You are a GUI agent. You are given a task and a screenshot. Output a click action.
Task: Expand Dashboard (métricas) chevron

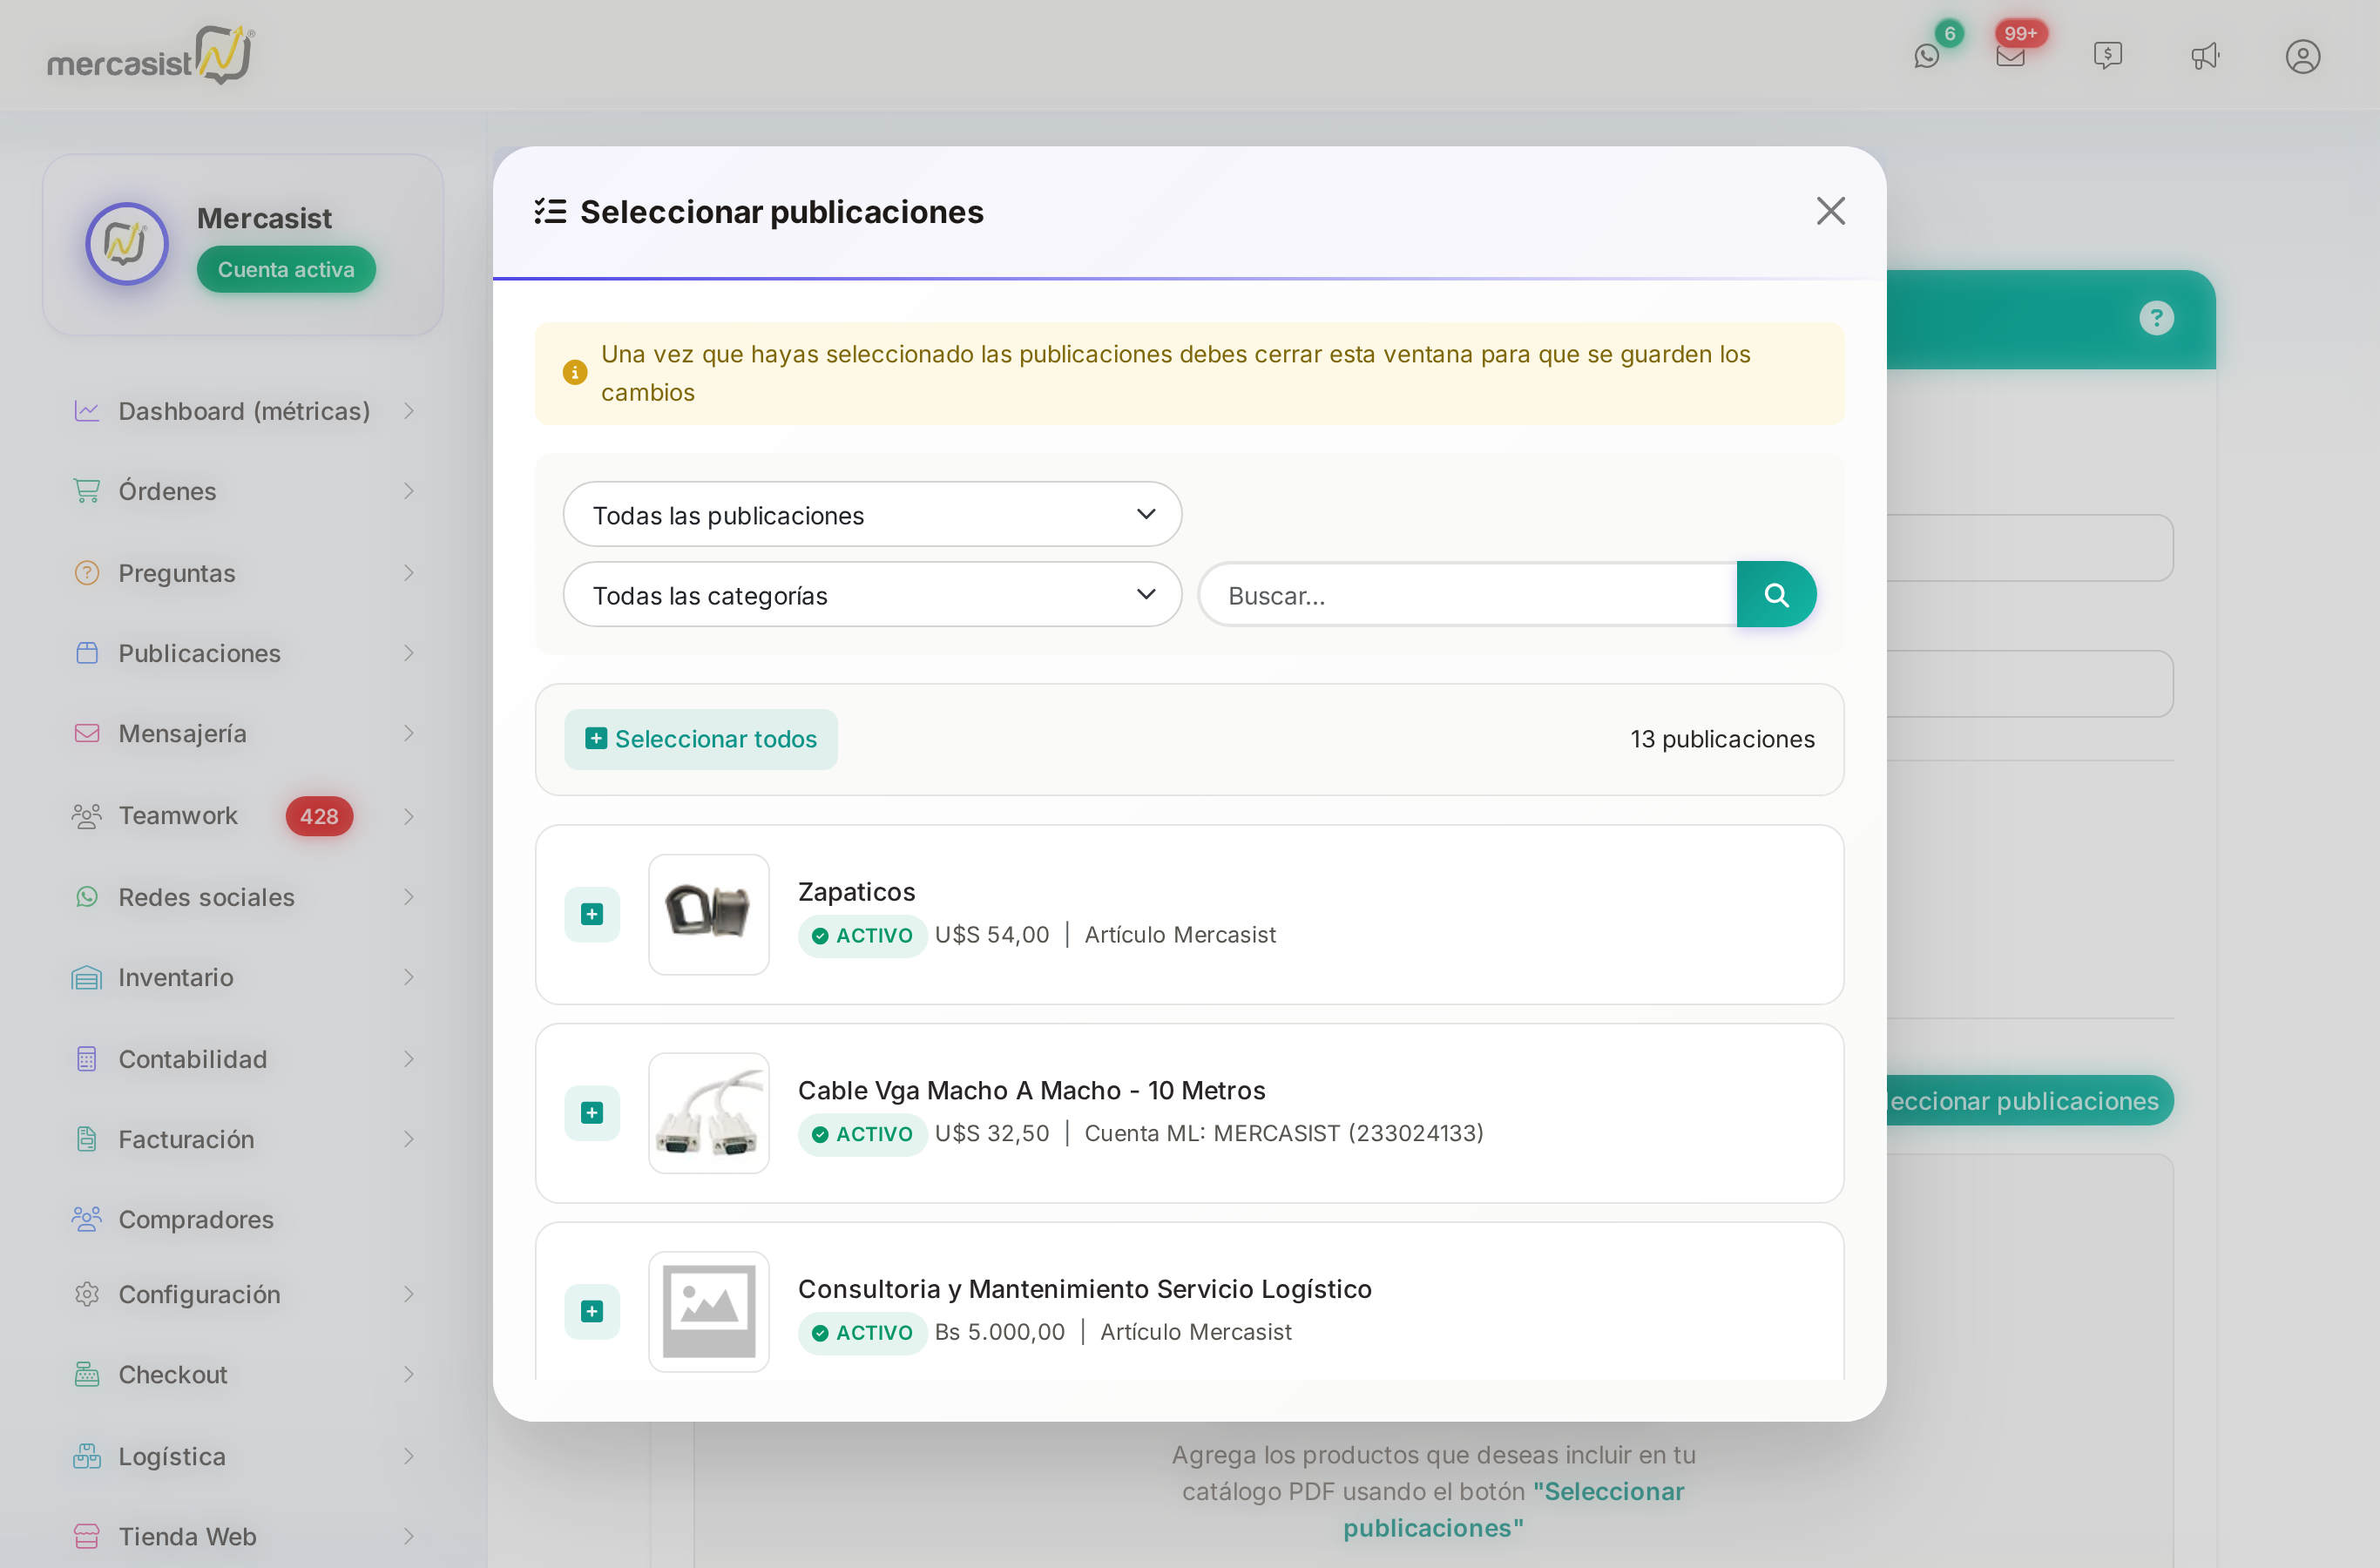(x=408, y=411)
